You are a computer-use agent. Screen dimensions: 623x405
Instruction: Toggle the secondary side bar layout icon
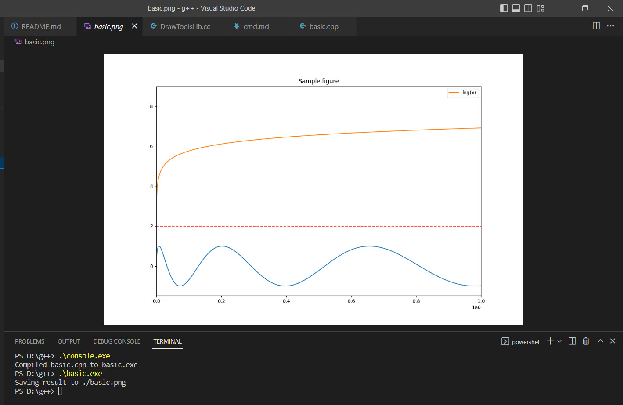pos(528,8)
